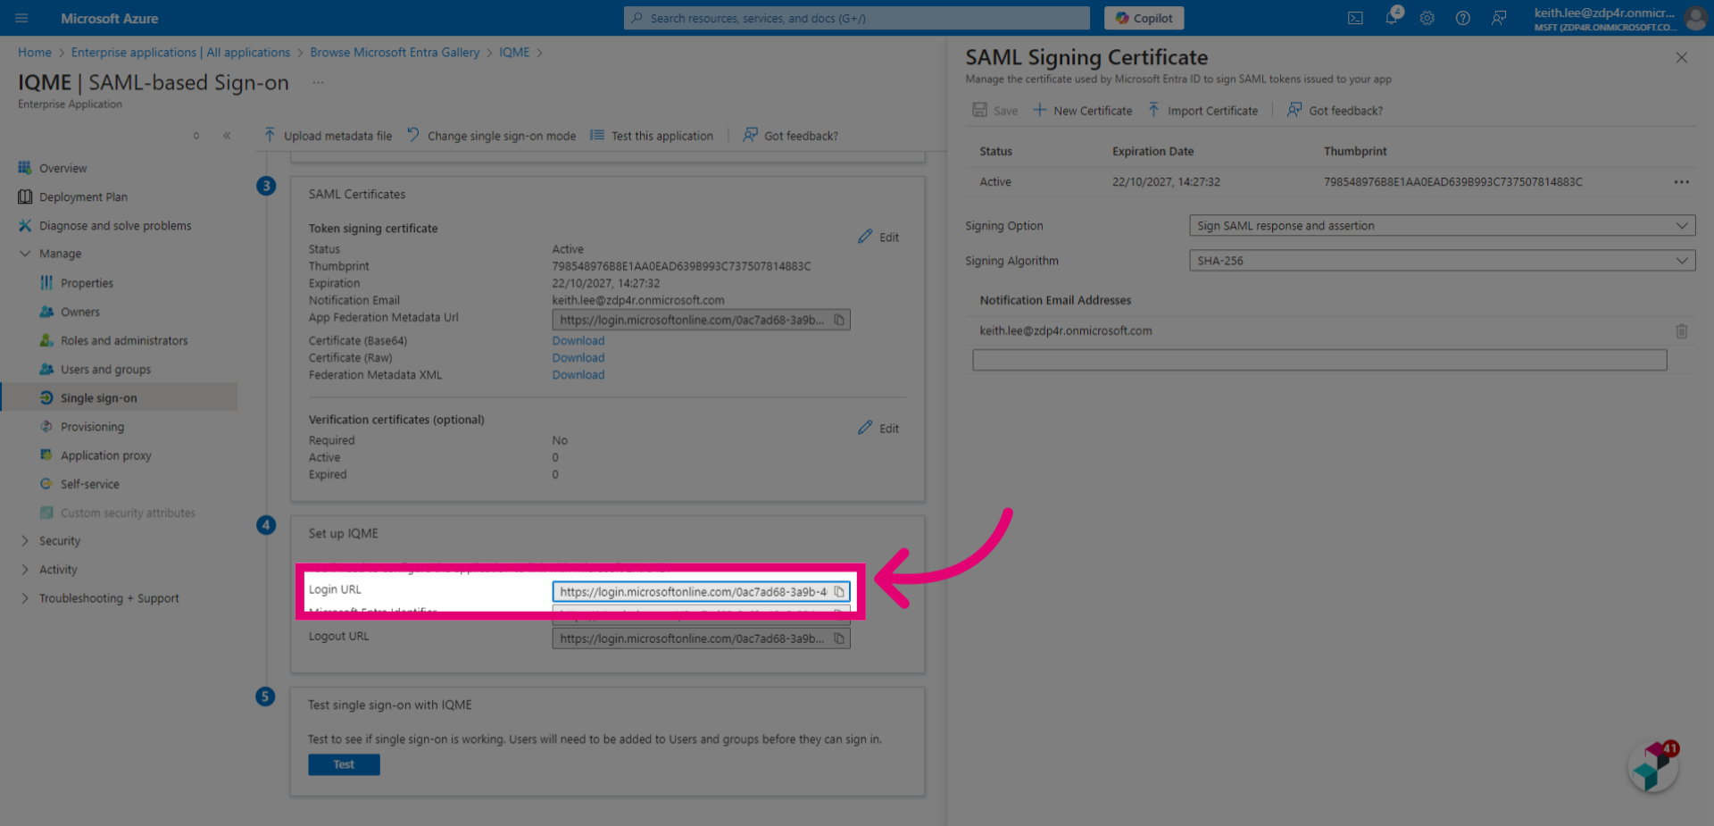Collapse the left navigation menu
The width and height of the screenshot is (1714, 826).
(227, 136)
